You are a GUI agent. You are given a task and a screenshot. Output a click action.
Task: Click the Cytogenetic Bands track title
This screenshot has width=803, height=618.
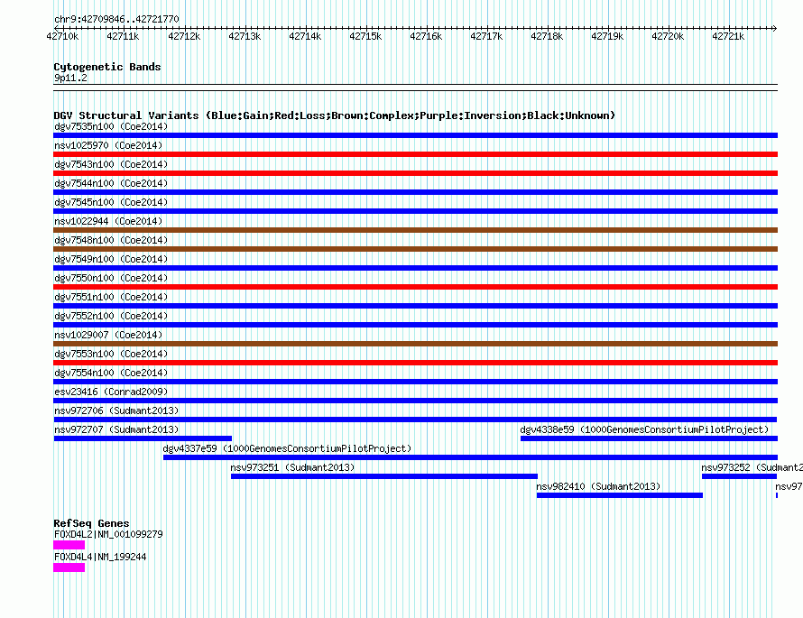point(107,67)
